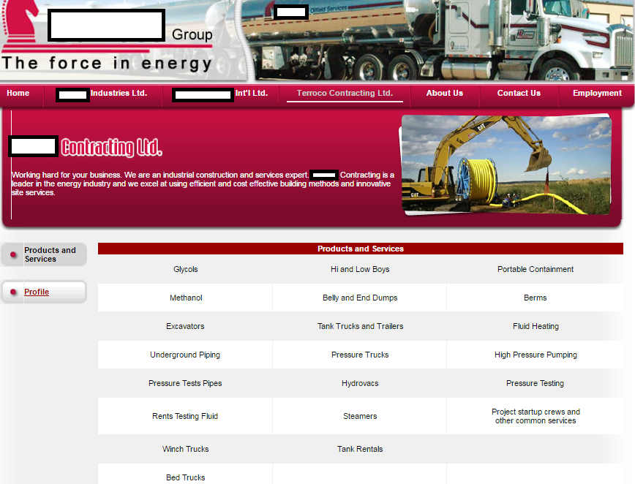Open the Contact Us page
This screenshot has height=484, width=635.
519,93
